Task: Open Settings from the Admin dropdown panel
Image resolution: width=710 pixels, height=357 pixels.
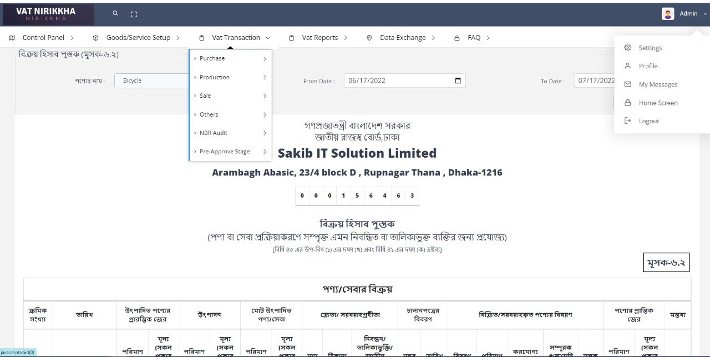Action: click(650, 48)
